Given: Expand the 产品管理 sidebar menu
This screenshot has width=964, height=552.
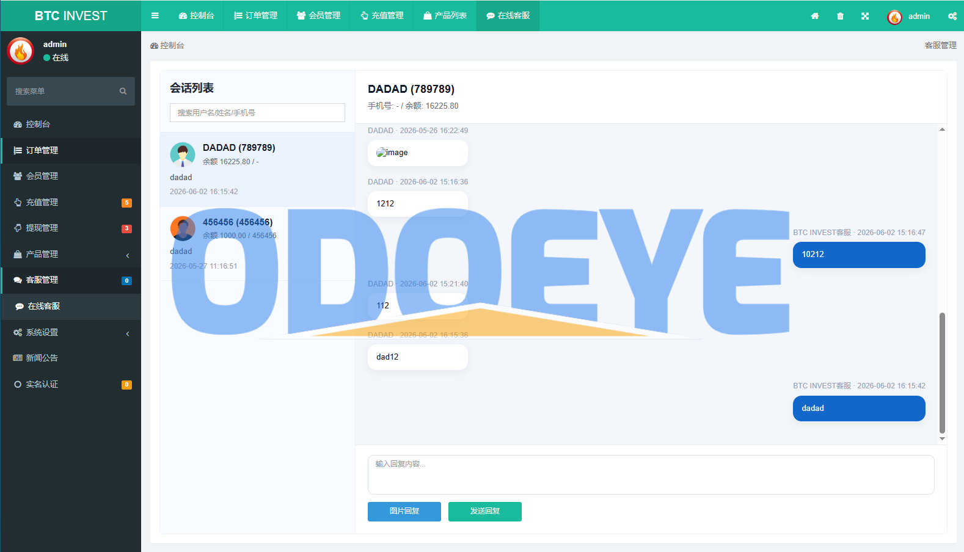Looking at the screenshot, I should point(71,254).
